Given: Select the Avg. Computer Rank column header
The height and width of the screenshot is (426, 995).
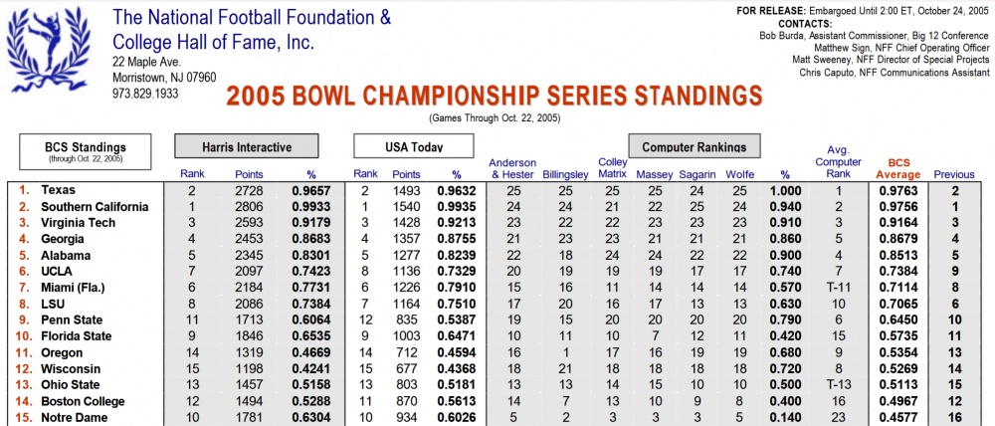Looking at the screenshot, I should [x=838, y=162].
